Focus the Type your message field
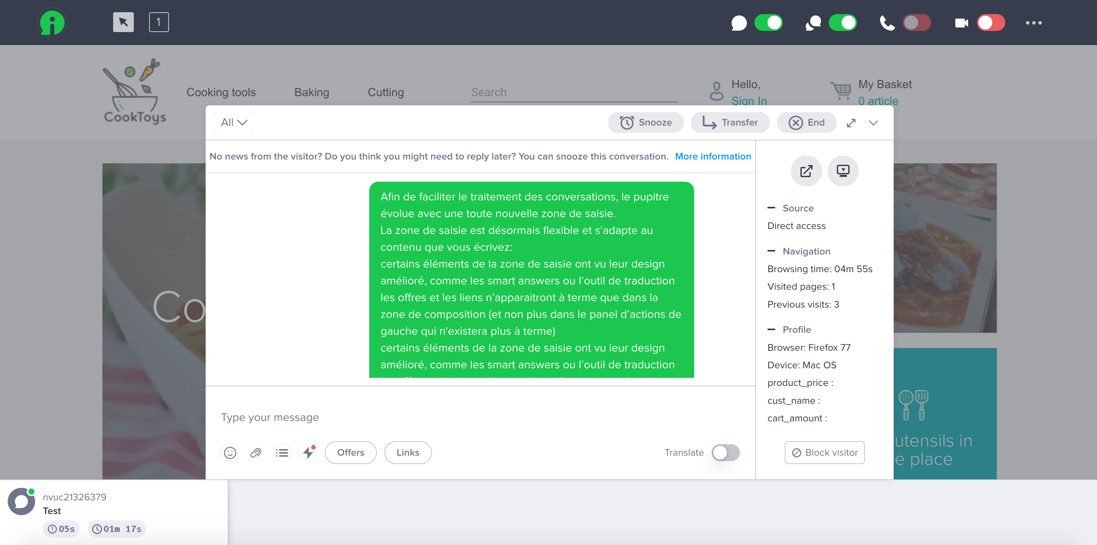The width and height of the screenshot is (1097, 545). [480, 417]
